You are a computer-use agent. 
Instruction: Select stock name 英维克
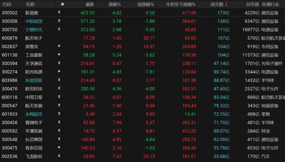[32, 46]
